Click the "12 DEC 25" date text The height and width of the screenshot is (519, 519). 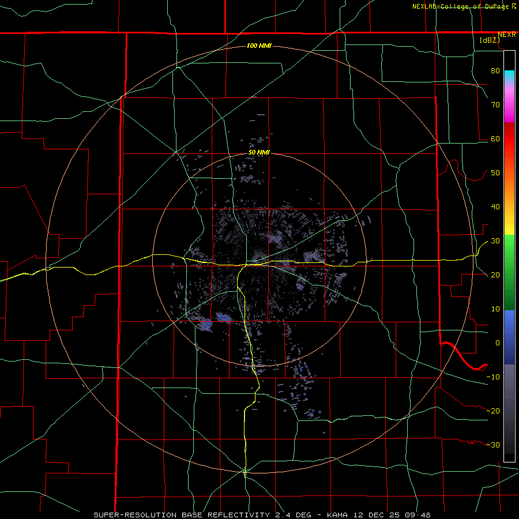(377, 515)
